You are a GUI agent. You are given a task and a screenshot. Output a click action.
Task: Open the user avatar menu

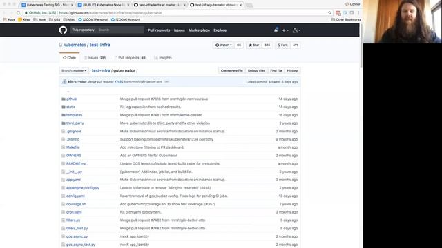tap(296, 30)
